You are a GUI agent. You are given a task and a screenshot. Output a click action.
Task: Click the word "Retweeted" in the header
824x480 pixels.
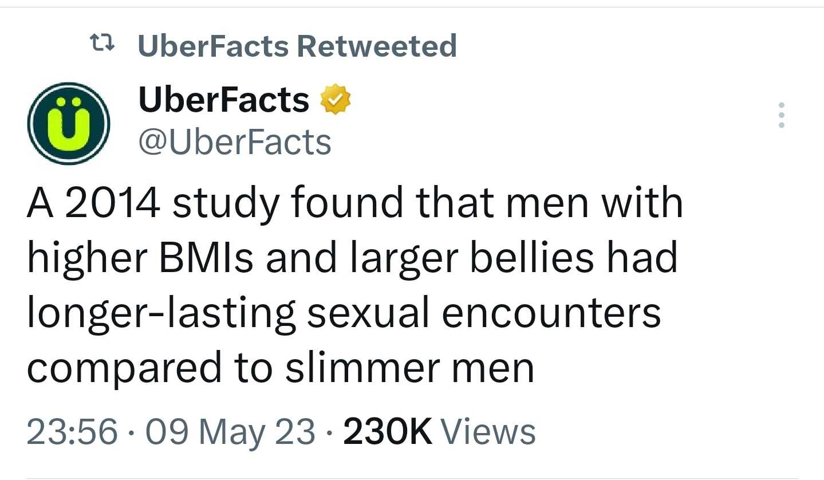(377, 46)
